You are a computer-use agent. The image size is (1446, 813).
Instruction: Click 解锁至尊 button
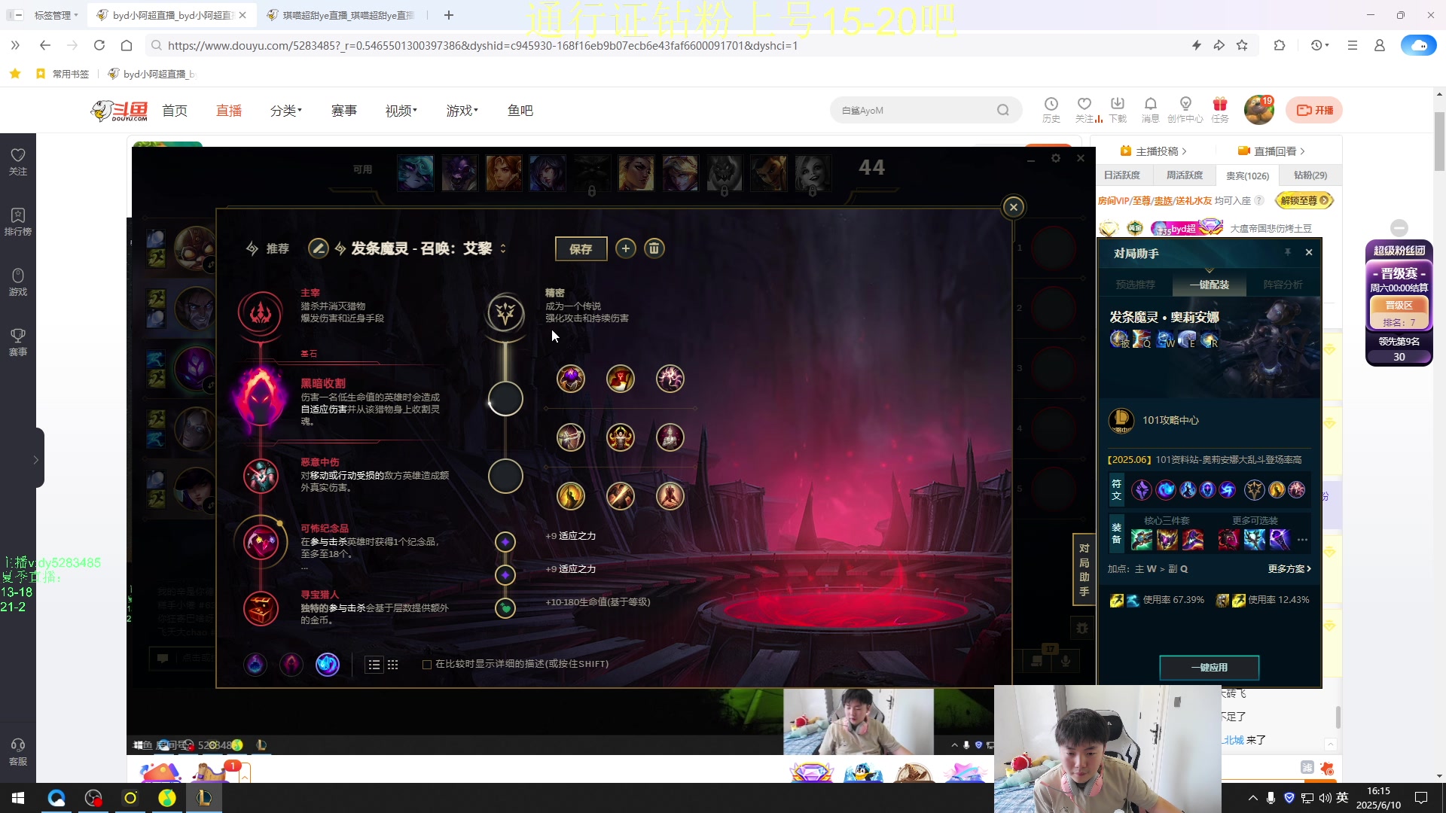[x=1304, y=200]
